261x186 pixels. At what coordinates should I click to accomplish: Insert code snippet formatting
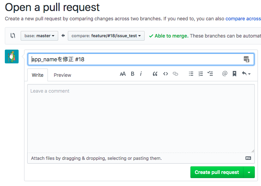click(x=166, y=74)
